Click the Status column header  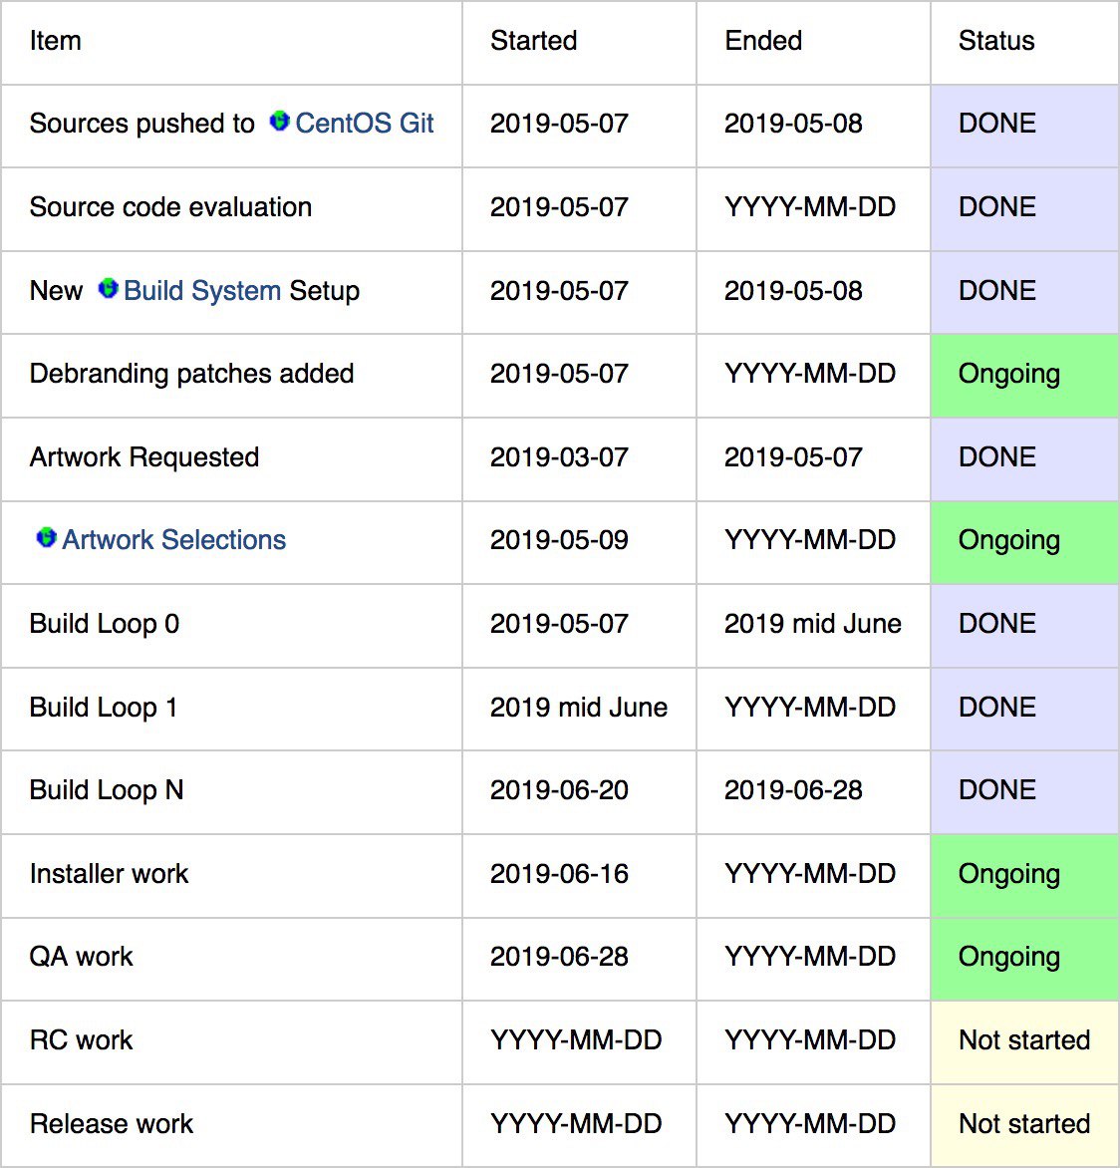996,40
